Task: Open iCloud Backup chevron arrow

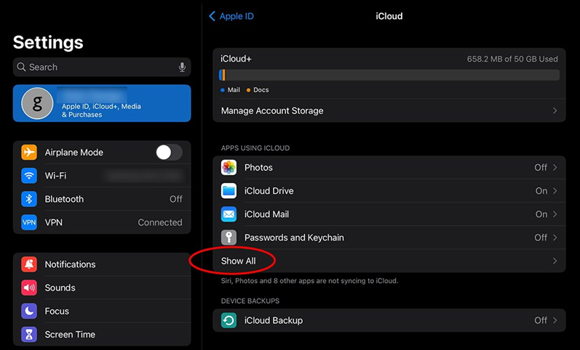Action: (x=555, y=320)
